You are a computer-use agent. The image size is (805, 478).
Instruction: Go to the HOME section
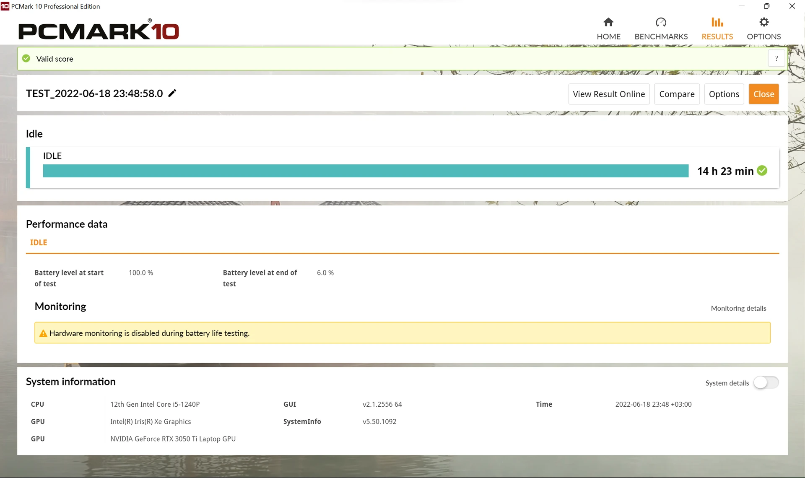coord(608,29)
